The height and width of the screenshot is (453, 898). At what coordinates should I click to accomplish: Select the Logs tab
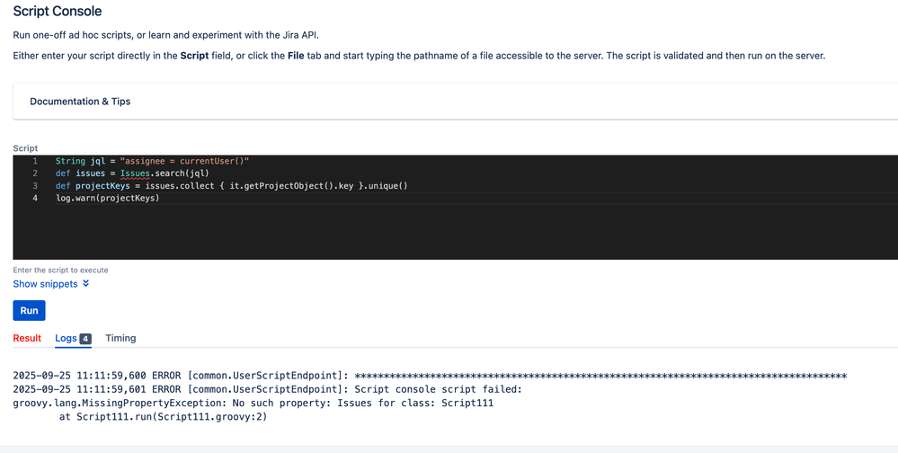click(66, 338)
